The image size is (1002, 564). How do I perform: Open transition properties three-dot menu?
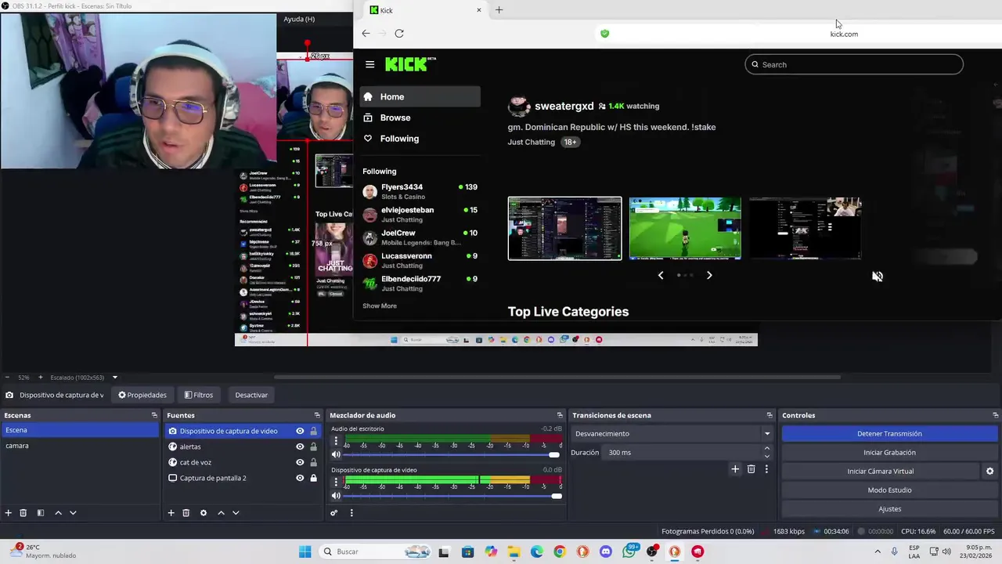(x=766, y=469)
